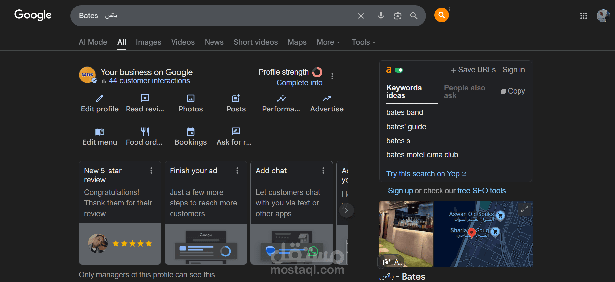The height and width of the screenshot is (282, 615).
Task: Select keyword "bates s"
Action: coord(398,141)
